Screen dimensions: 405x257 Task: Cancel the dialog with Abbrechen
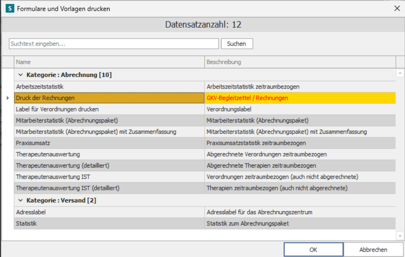click(x=373, y=250)
